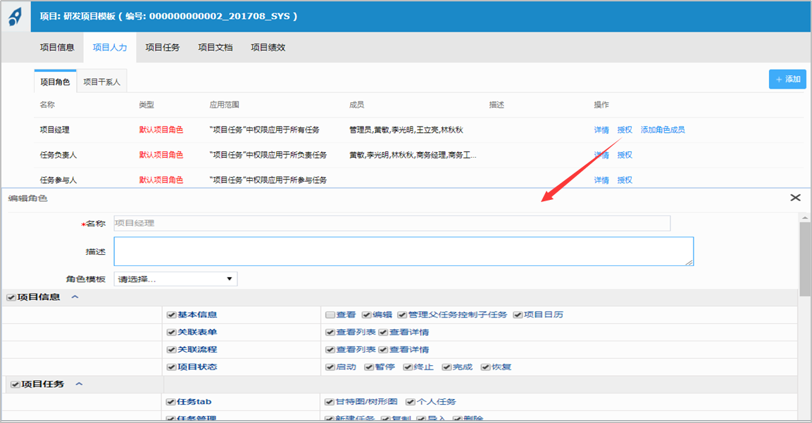Click 详情 link in 项目经理 row
This screenshot has width=812, height=423.
coord(601,130)
